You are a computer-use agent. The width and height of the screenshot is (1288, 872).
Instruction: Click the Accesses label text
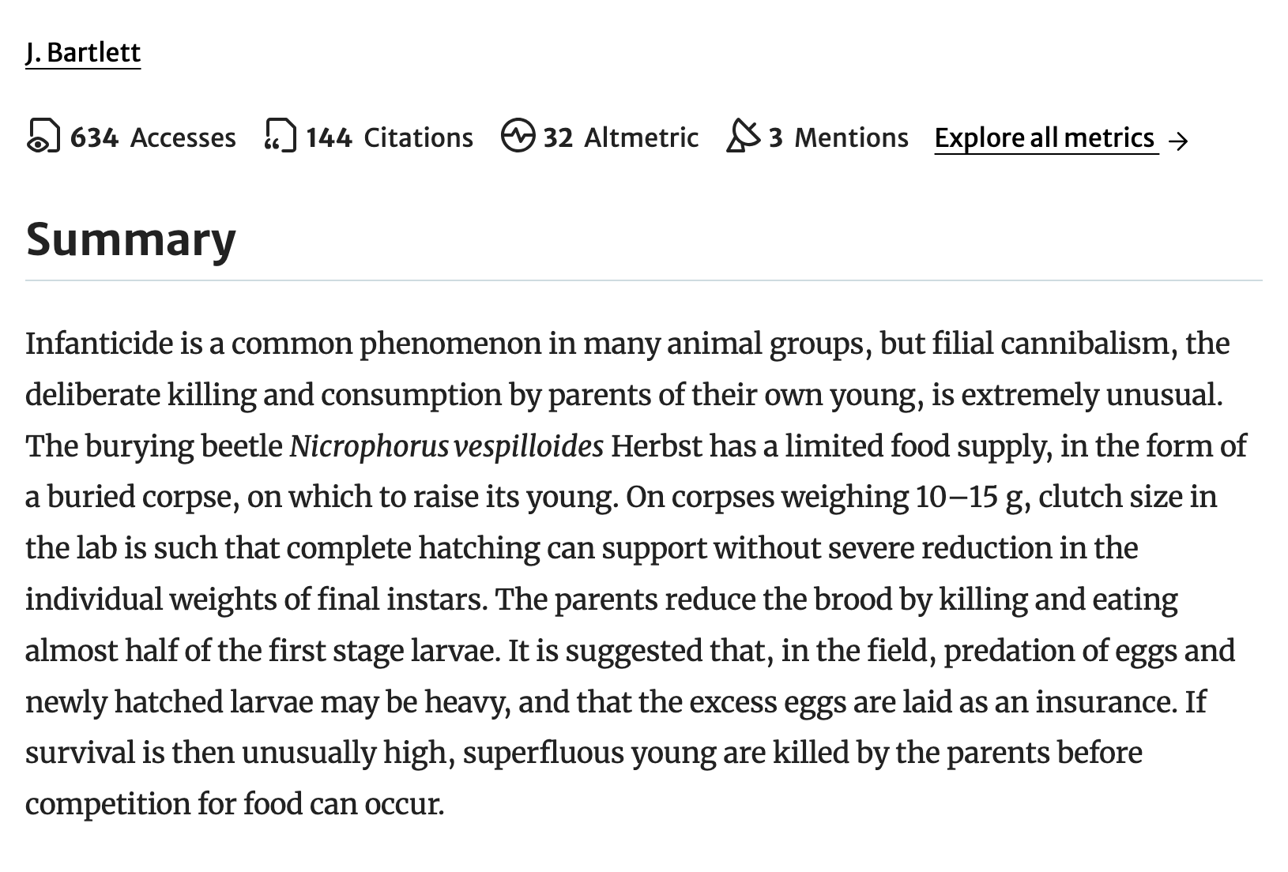pos(183,138)
